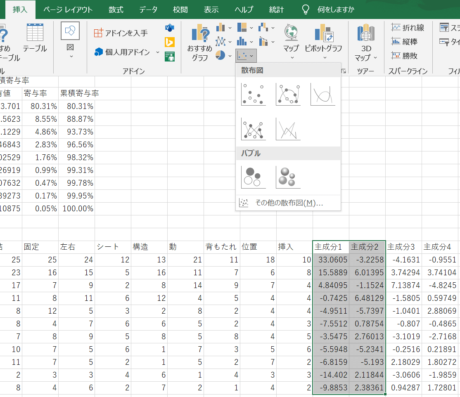The width and height of the screenshot is (460, 397).
Task: Select cell with value -14.402
Action: coord(331,375)
